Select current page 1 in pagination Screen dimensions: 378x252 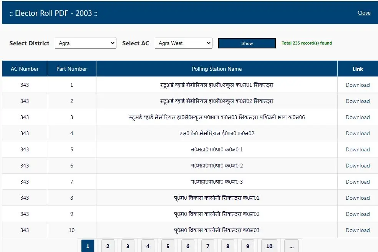(88, 246)
